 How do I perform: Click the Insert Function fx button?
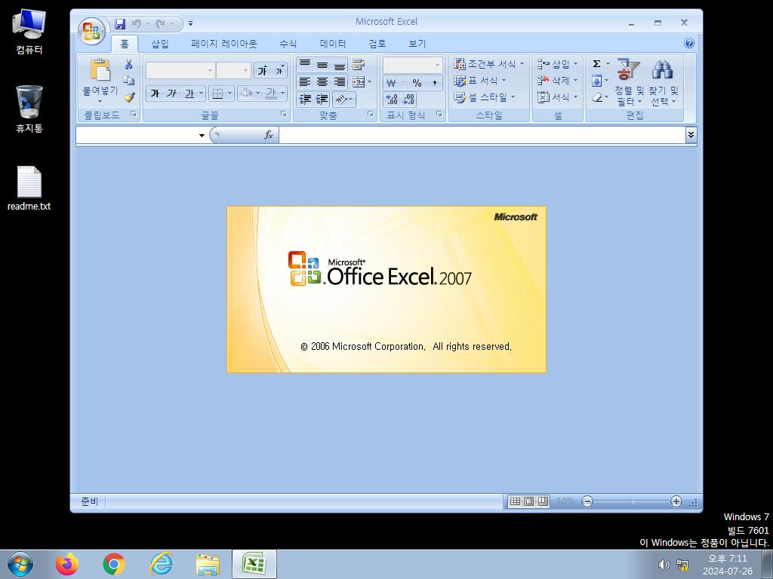click(x=269, y=135)
